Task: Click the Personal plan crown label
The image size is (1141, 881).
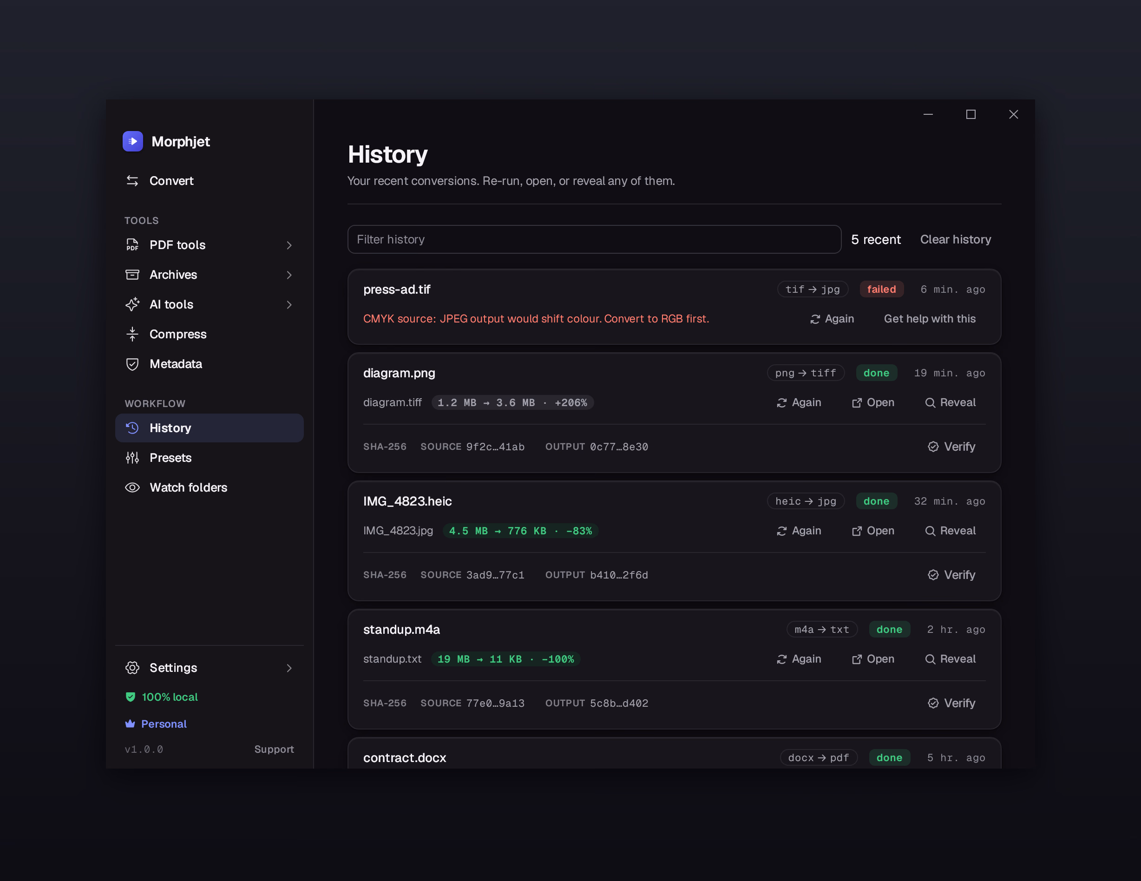Action: pyautogui.click(x=156, y=724)
